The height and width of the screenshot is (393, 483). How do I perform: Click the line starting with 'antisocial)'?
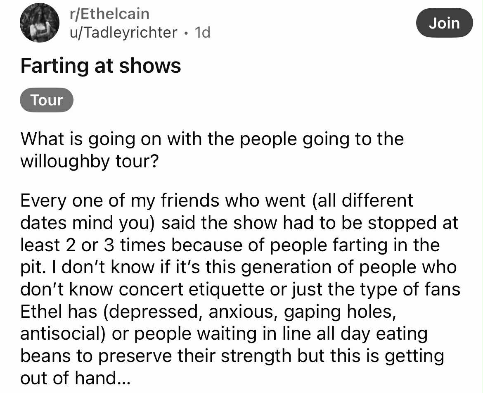click(x=223, y=334)
